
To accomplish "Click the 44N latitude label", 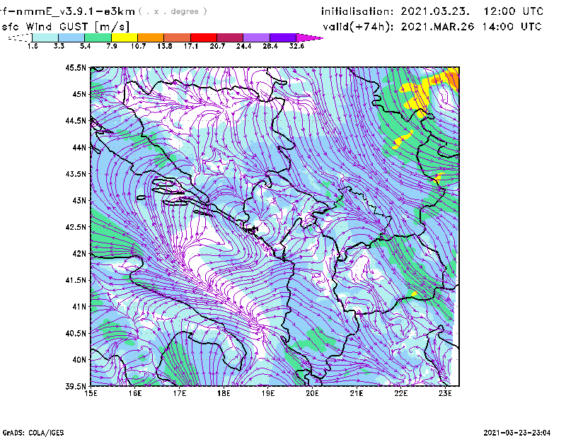I will pyautogui.click(x=79, y=147).
